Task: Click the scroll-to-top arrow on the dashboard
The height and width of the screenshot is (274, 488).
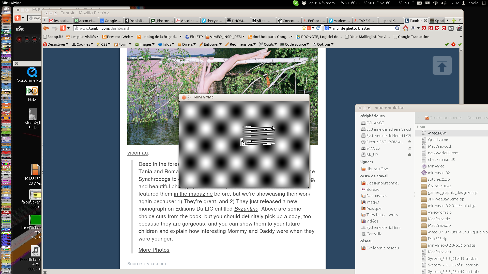Action: [x=442, y=65]
